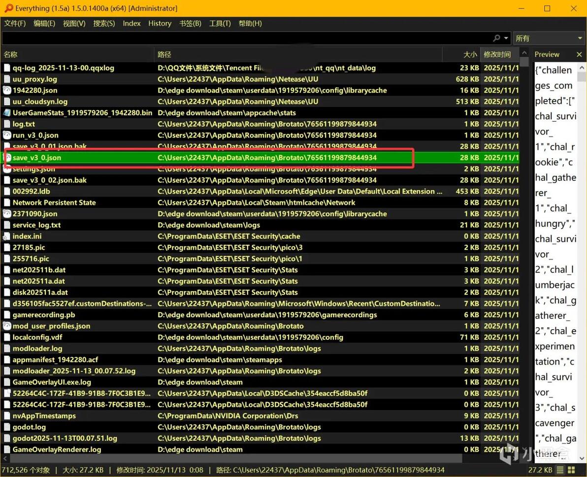
Task: Open the 书签(B) menu
Action: (x=190, y=24)
